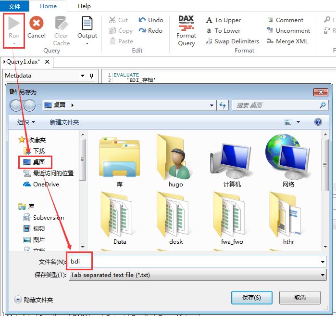336x316 pixels.
Task: Click 保存(S) to save the file
Action: [x=251, y=298]
